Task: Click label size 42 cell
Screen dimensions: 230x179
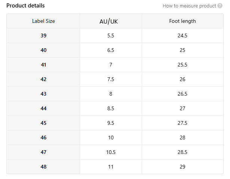Action: pos(43,79)
